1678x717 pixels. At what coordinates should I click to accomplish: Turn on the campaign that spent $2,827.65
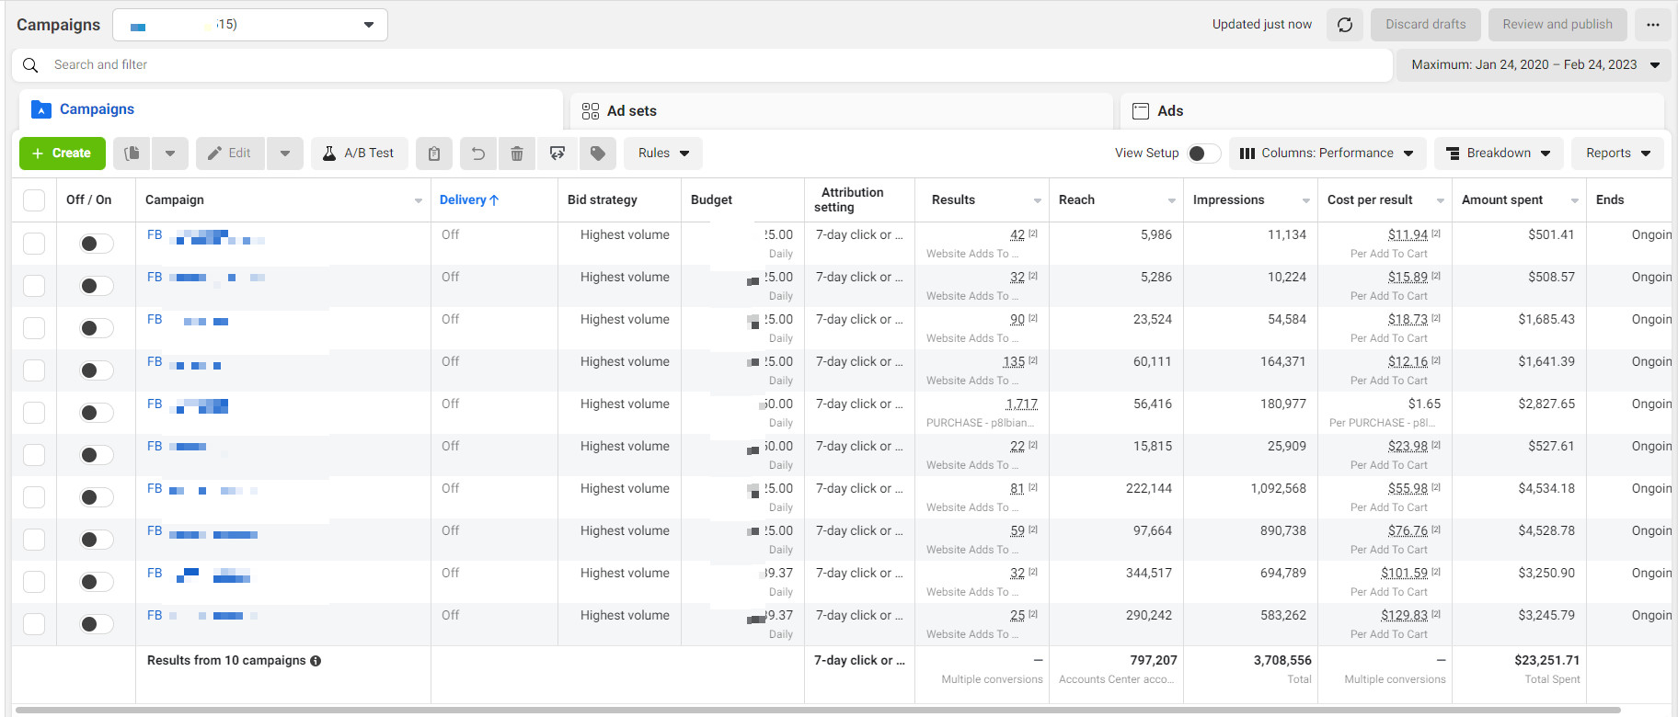[96, 413]
